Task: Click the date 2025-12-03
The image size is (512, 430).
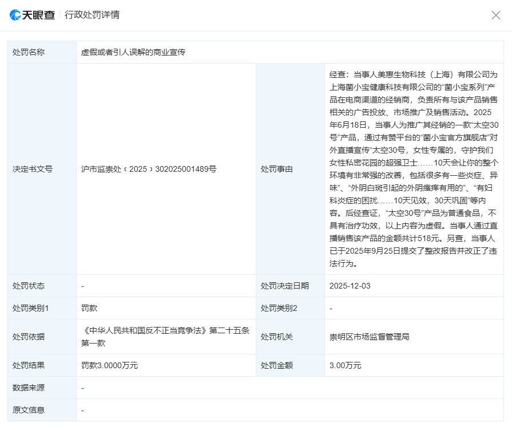Action: (350, 286)
